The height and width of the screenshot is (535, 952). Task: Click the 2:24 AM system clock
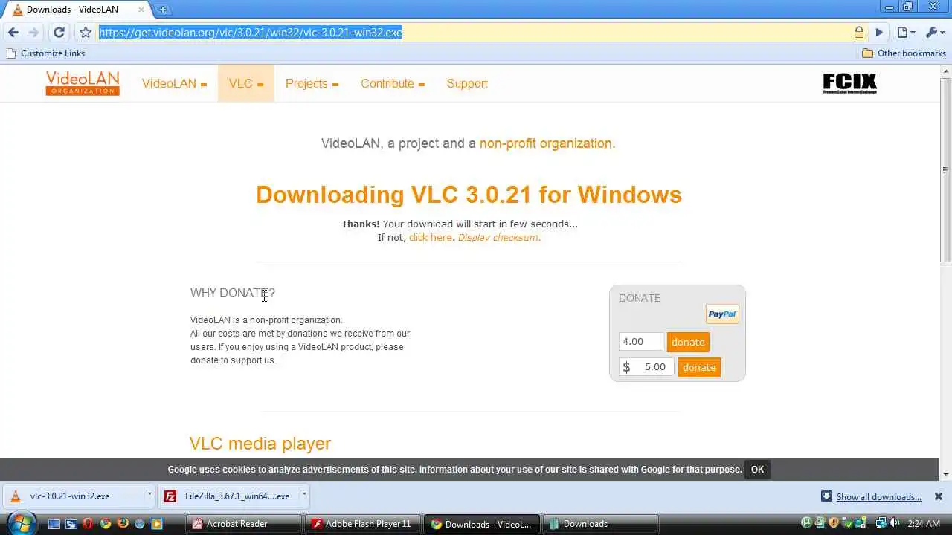tap(924, 524)
